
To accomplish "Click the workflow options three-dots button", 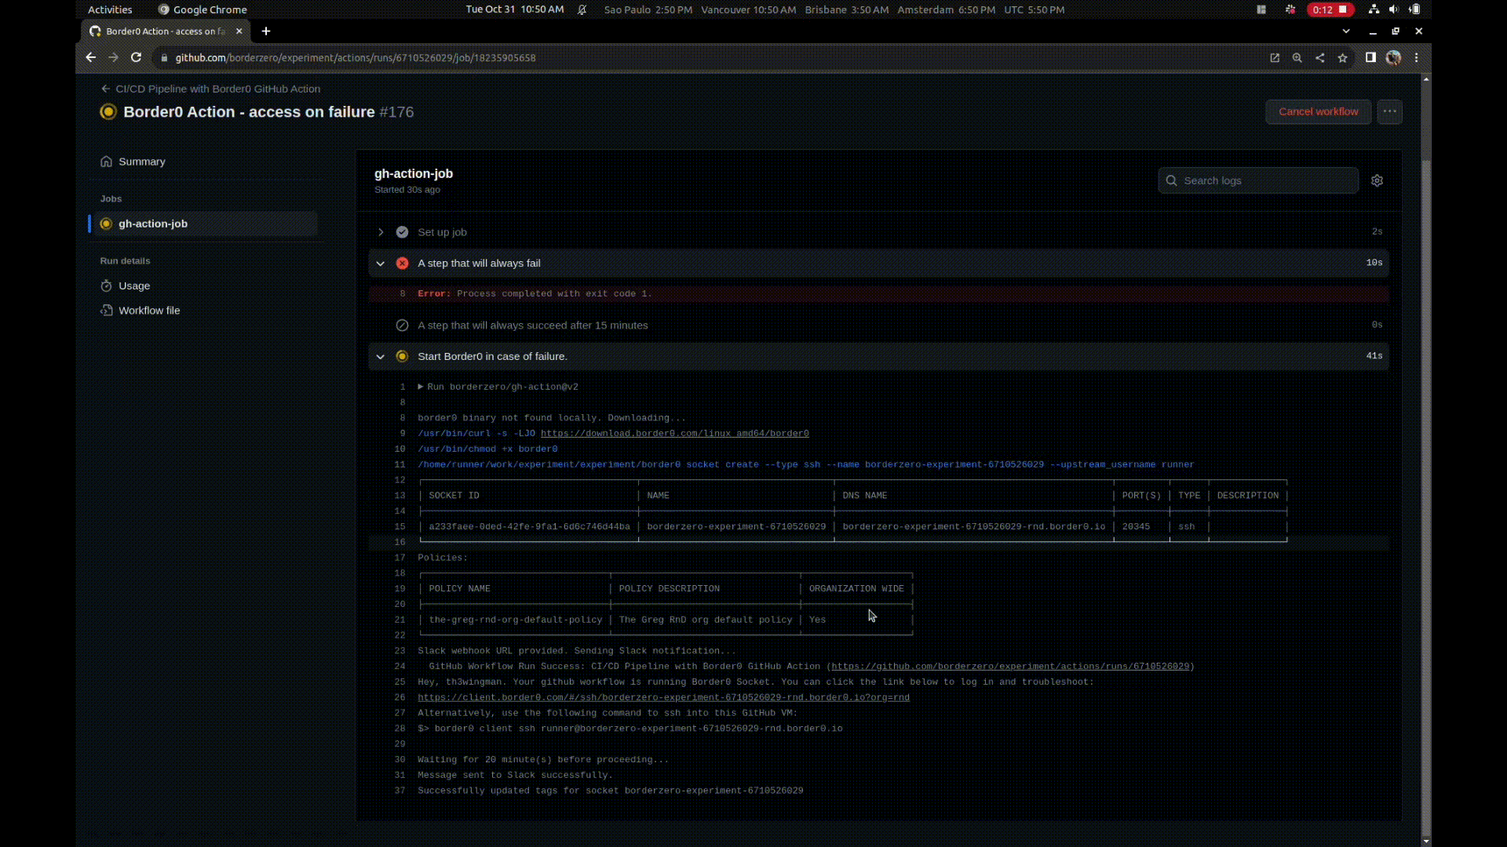I will coord(1389,111).
